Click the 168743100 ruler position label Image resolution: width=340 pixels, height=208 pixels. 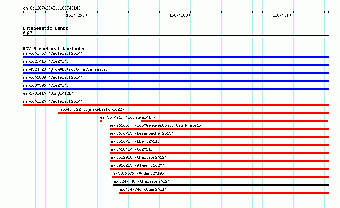tap(283, 15)
